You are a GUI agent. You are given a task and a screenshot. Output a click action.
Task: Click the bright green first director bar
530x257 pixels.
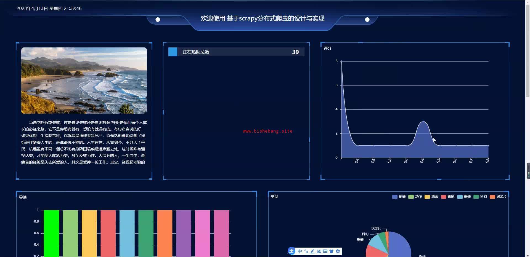(51, 234)
